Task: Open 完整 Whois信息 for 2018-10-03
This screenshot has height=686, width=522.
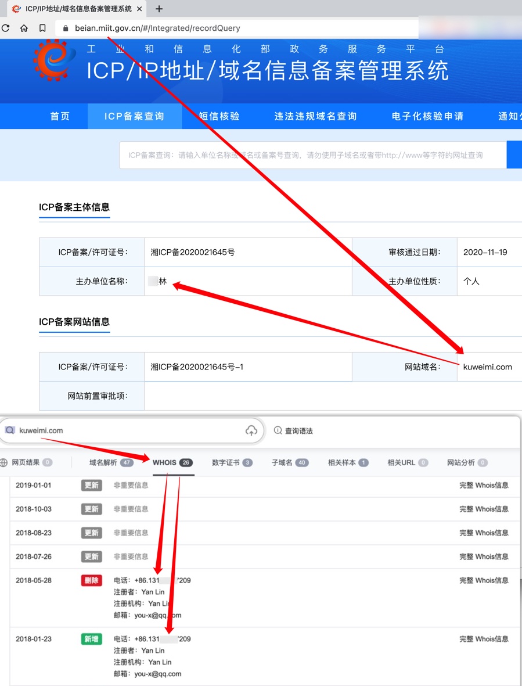Action: [x=484, y=509]
